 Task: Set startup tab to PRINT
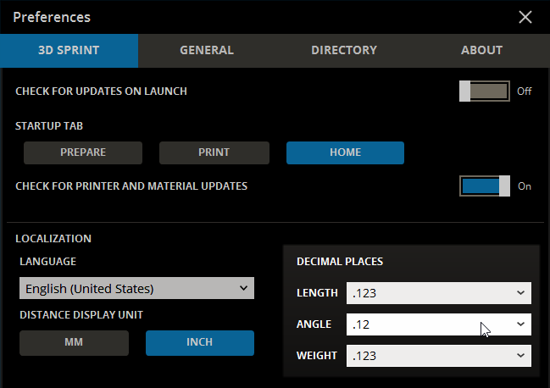click(214, 152)
